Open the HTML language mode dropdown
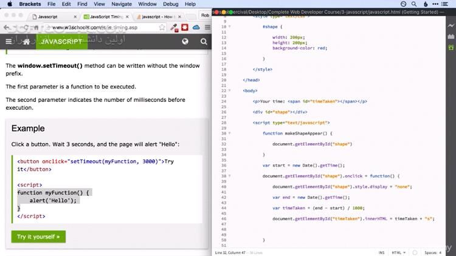Image resolution: width=456 pixels, height=256 pixels. (x=398, y=252)
